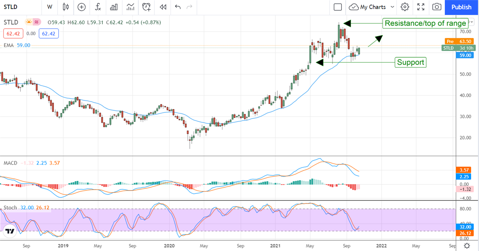Open the fx indicators menu
The image size is (479, 251).
coord(98,7)
